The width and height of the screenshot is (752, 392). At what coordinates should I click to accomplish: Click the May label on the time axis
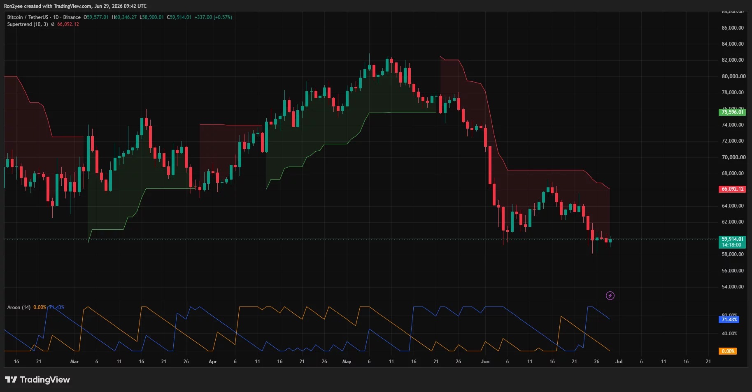point(347,362)
